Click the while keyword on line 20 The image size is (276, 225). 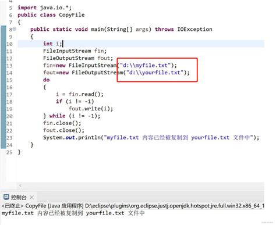pyautogui.click(x=57, y=116)
